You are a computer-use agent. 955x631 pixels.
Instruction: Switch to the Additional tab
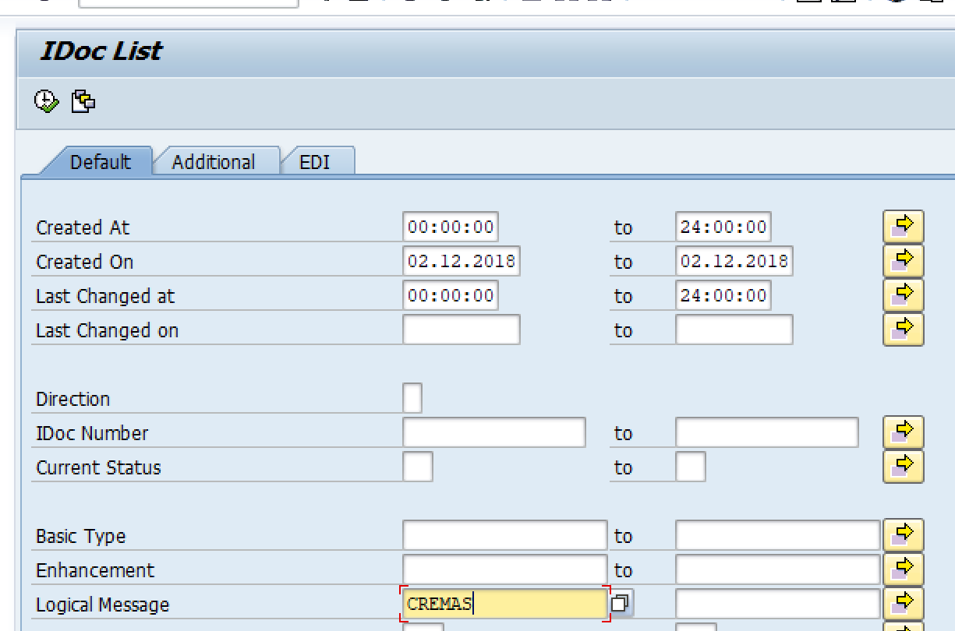tap(214, 162)
